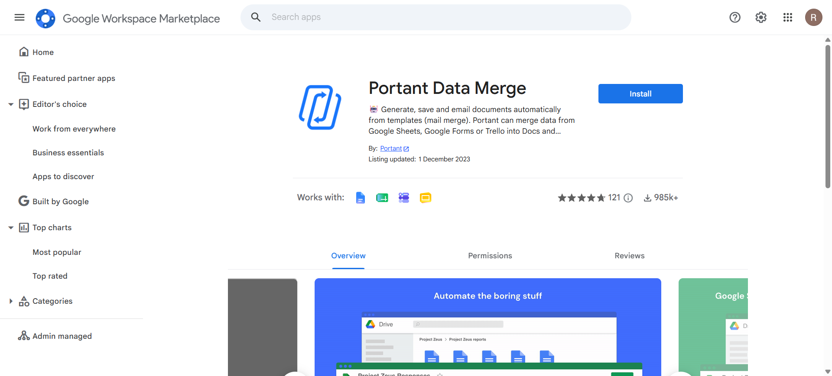
Task: Click the Home house icon
Action: pyautogui.click(x=24, y=52)
